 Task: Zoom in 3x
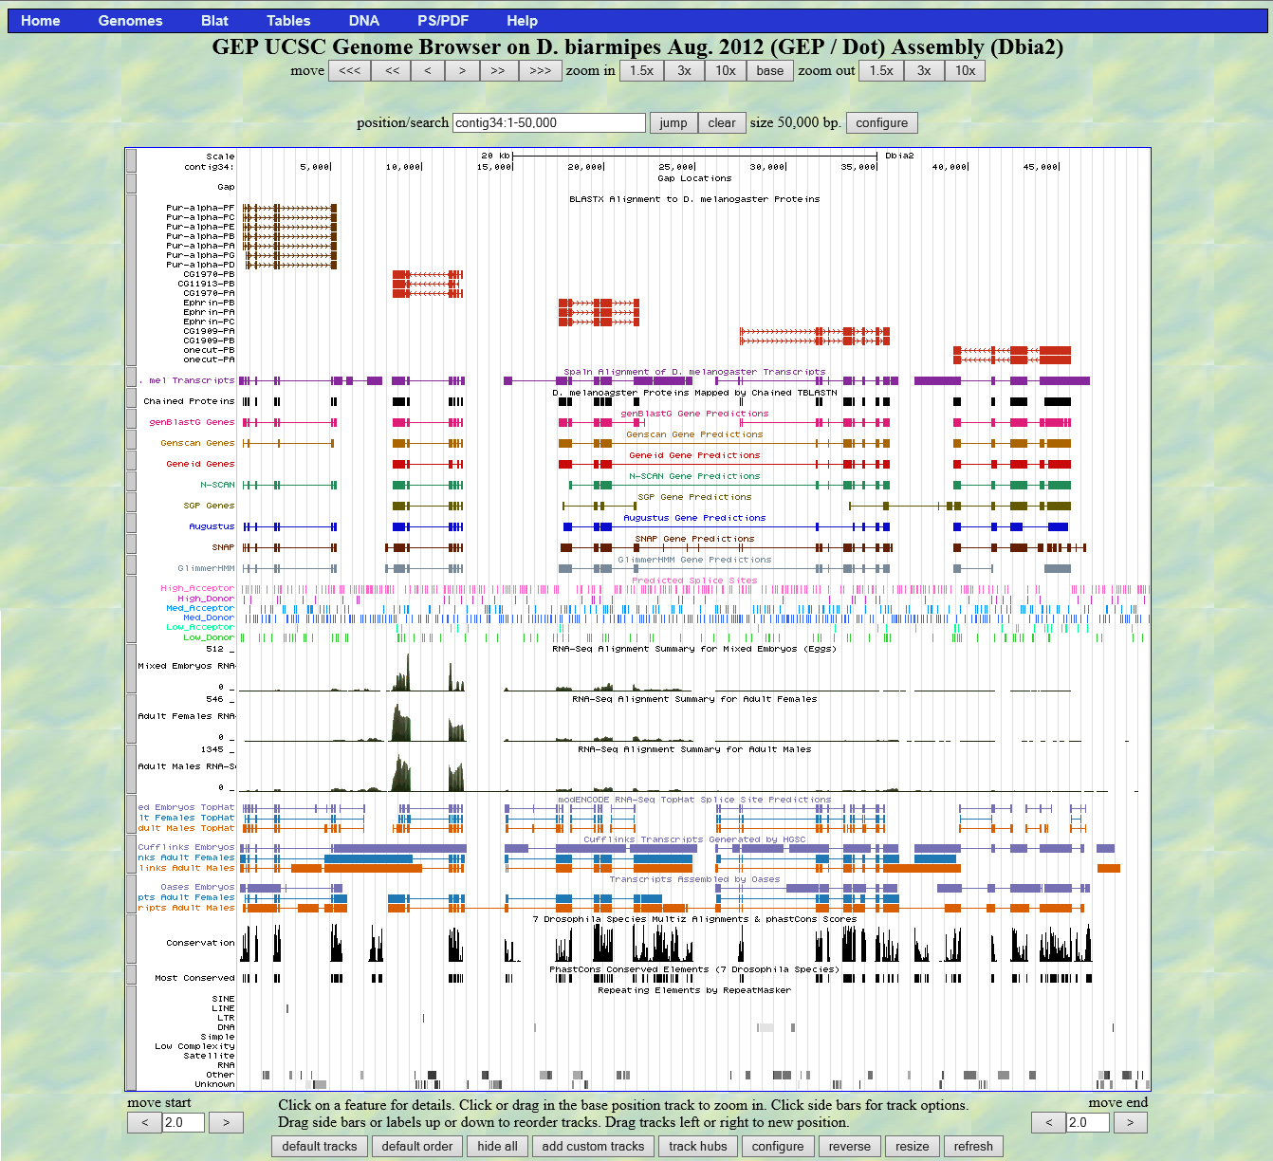pyautogui.click(x=684, y=70)
